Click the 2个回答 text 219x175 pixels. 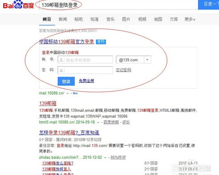click(151, 169)
